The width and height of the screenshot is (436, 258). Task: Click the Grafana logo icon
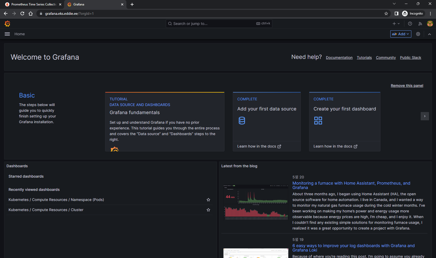[7, 24]
